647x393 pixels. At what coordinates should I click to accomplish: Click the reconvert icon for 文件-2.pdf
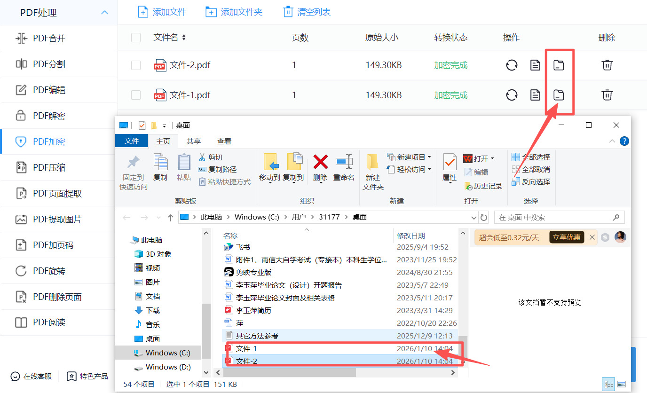(x=512, y=65)
